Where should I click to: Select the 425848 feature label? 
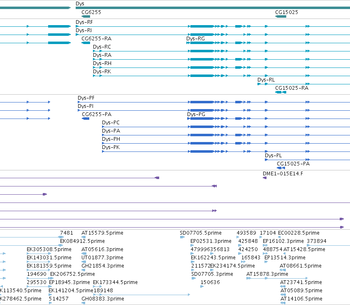248,241
